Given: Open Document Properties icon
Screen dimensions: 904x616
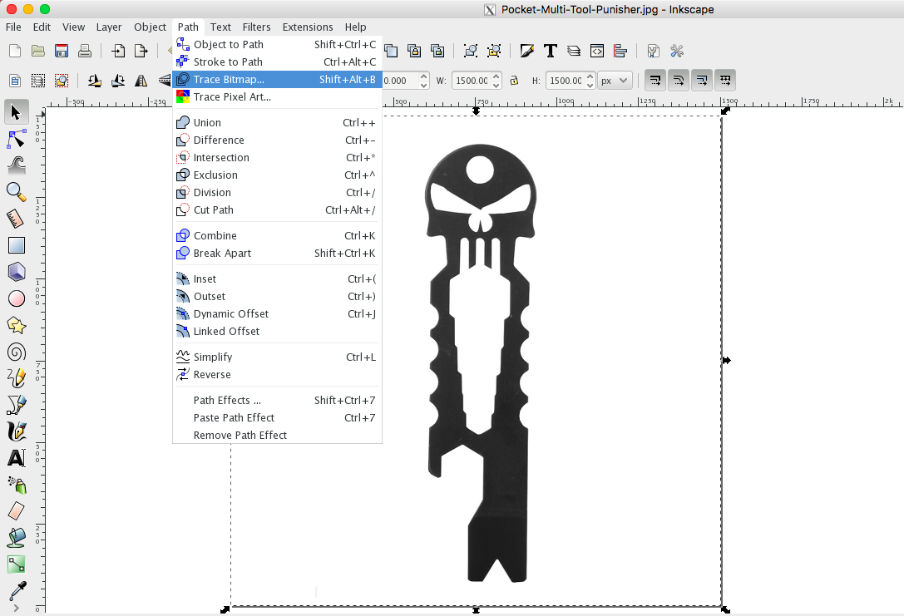Looking at the screenshot, I should coord(653,51).
